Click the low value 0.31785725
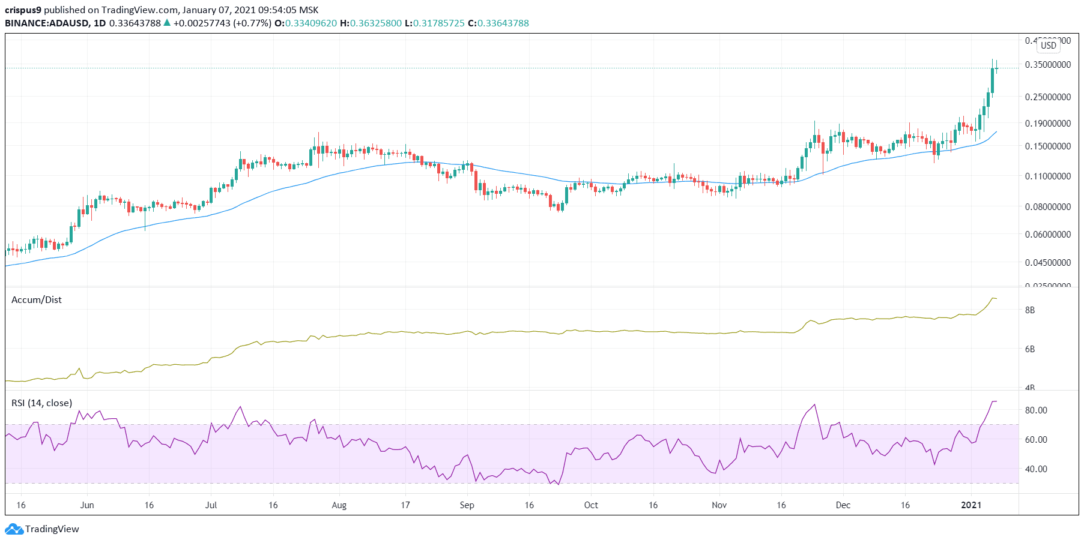Viewport: 1084px width, 543px height. pyautogui.click(x=438, y=23)
